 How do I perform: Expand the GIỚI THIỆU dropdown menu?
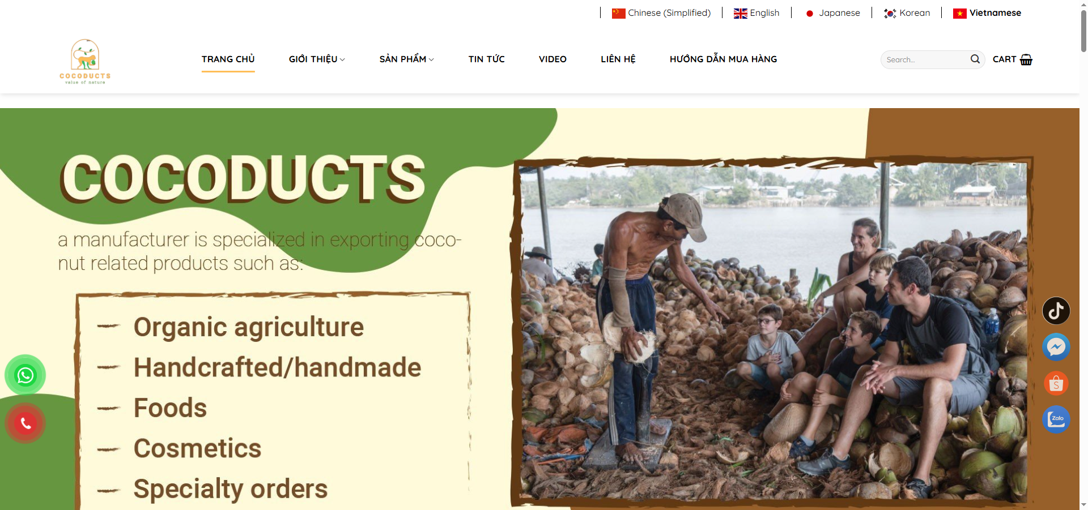[x=317, y=59]
